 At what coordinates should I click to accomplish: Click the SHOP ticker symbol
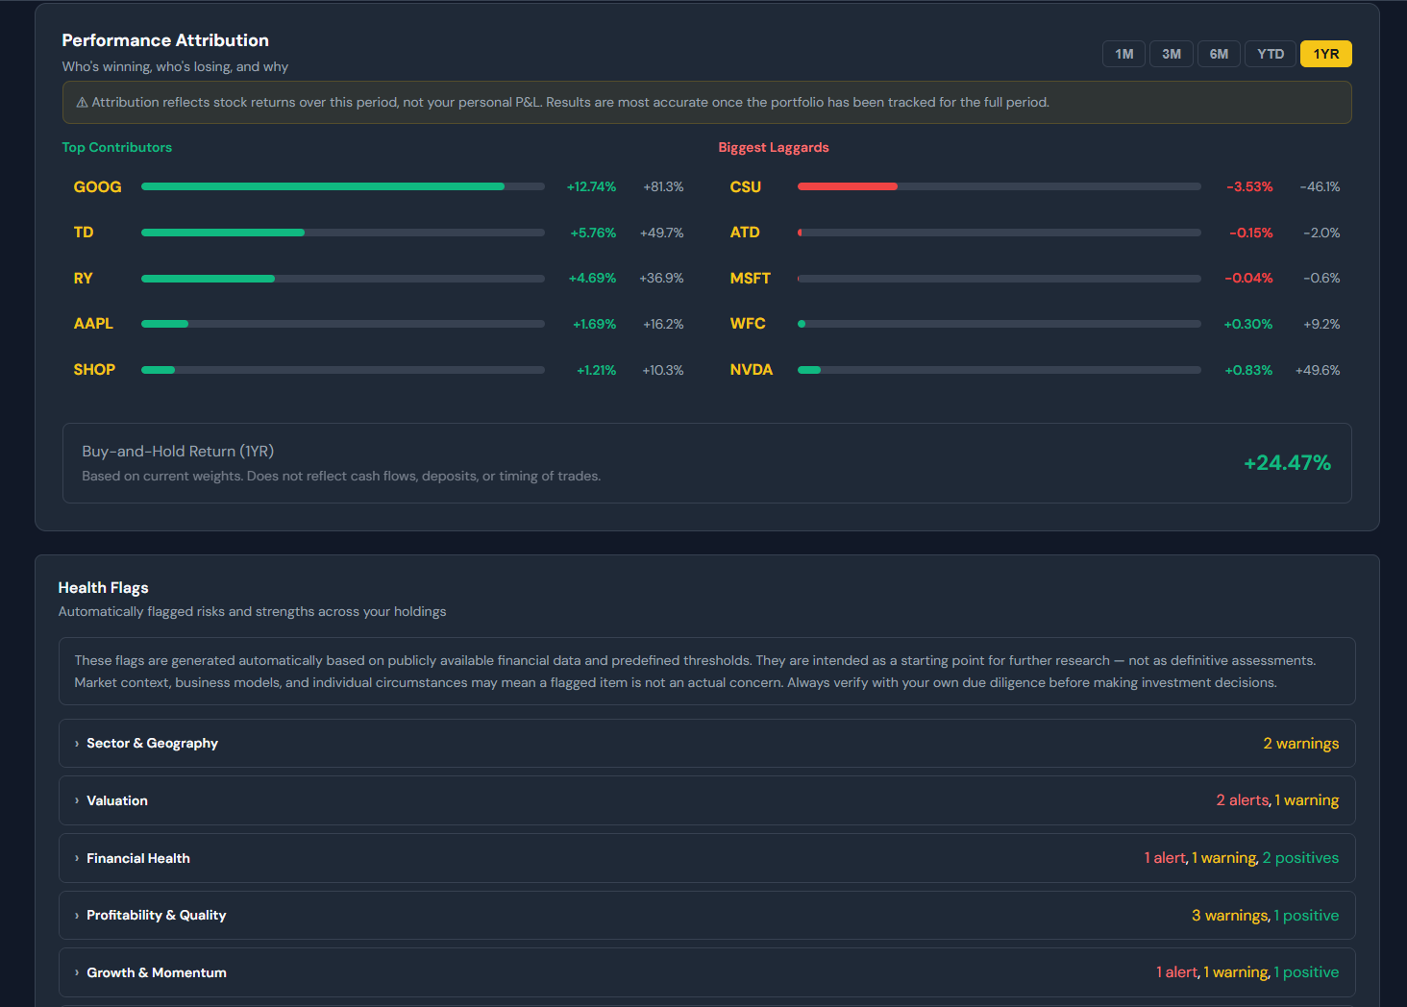[x=94, y=370]
